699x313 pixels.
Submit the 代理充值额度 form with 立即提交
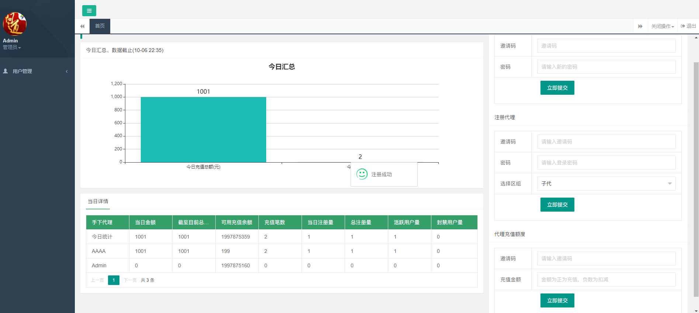[x=557, y=300]
